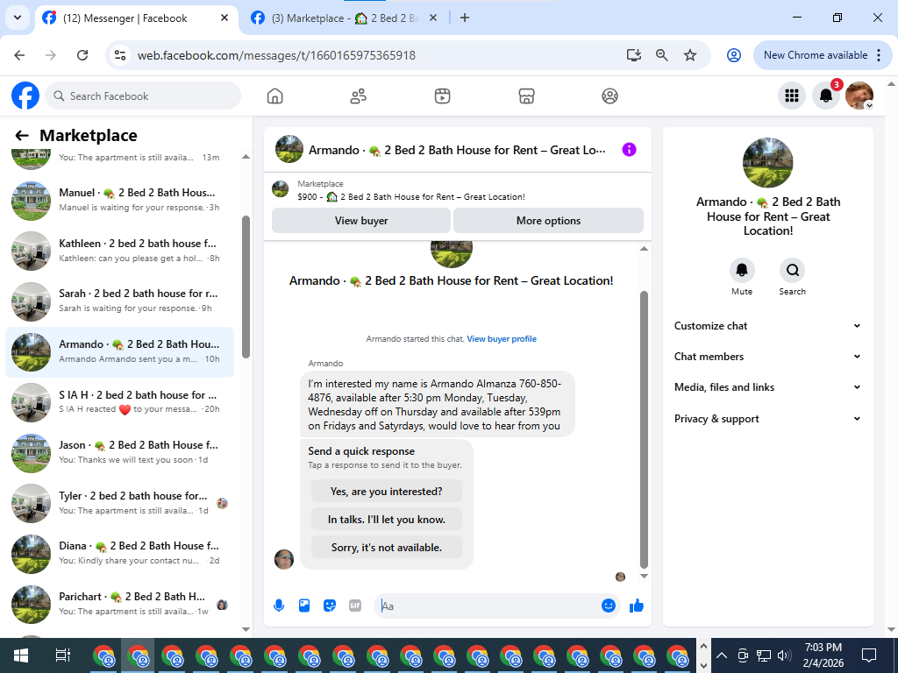Go back using the Marketplace back arrow

point(22,136)
